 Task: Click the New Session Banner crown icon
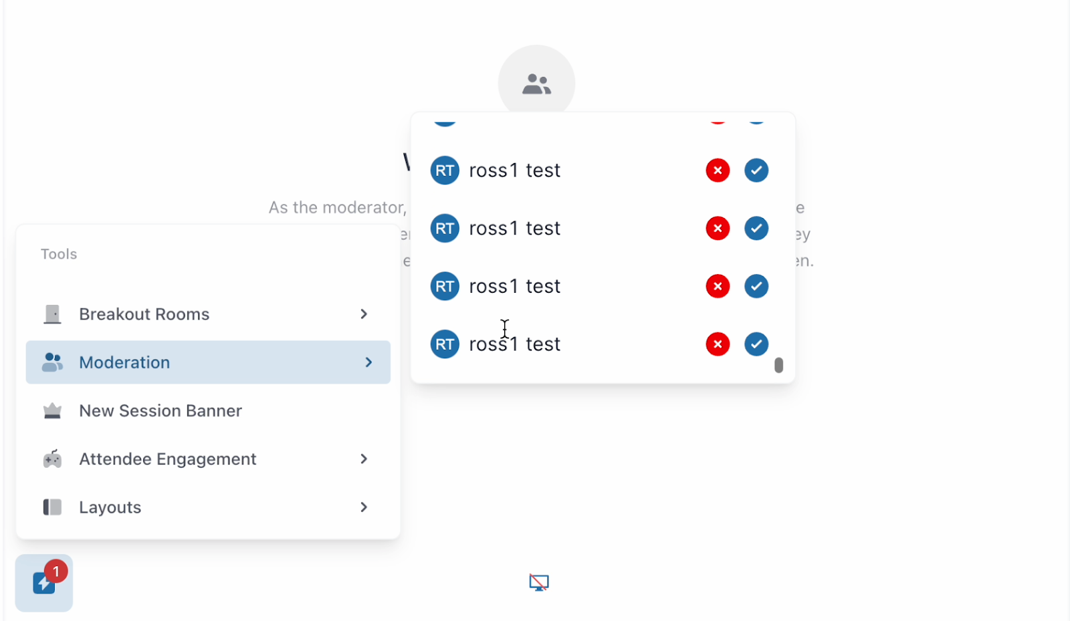pyautogui.click(x=52, y=410)
